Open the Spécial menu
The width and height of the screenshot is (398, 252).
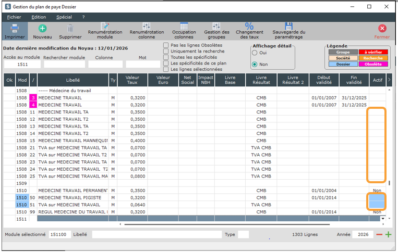pos(64,17)
